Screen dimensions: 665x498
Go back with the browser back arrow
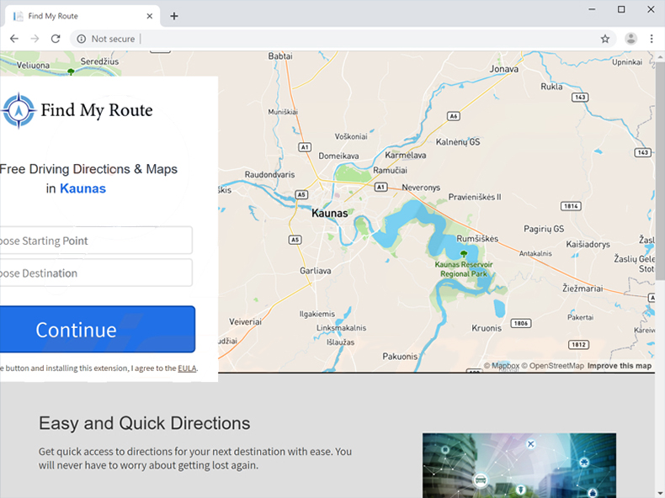coord(14,39)
